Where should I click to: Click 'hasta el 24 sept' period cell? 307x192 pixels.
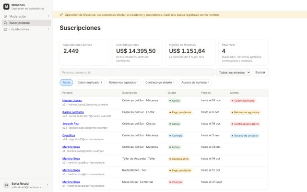[212, 182]
